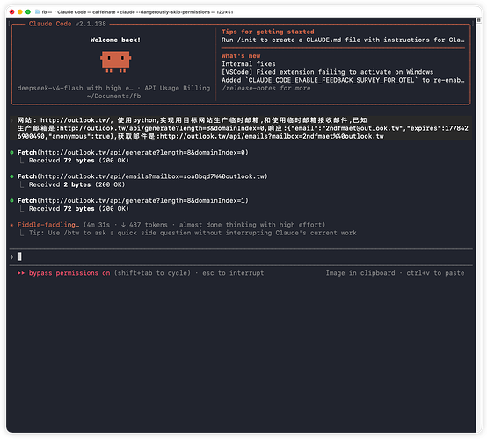
Task: Toggle the bypass permissions on mode label
Action: [x=69, y=273]
